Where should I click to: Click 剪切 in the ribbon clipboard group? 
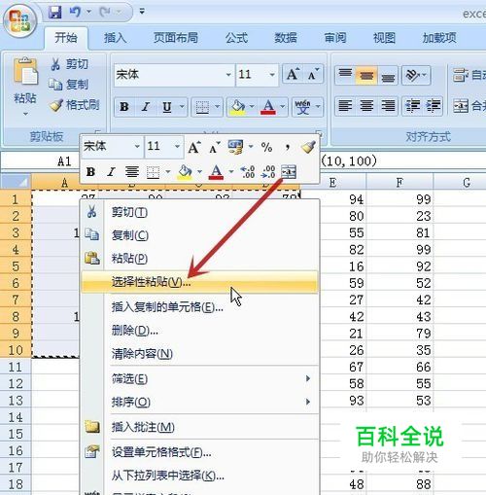(70, 64)
